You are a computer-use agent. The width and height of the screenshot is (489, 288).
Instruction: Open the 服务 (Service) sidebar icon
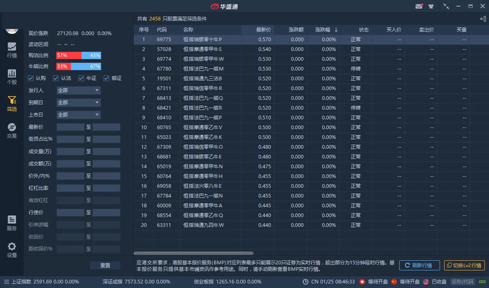point(12,223)
